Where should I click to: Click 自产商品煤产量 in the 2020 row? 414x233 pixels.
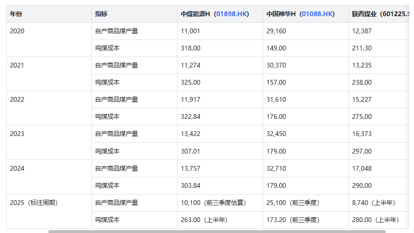click(117, 31)
